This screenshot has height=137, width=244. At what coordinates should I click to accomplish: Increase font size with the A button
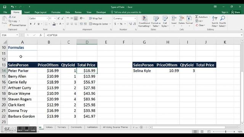[59, 19]
